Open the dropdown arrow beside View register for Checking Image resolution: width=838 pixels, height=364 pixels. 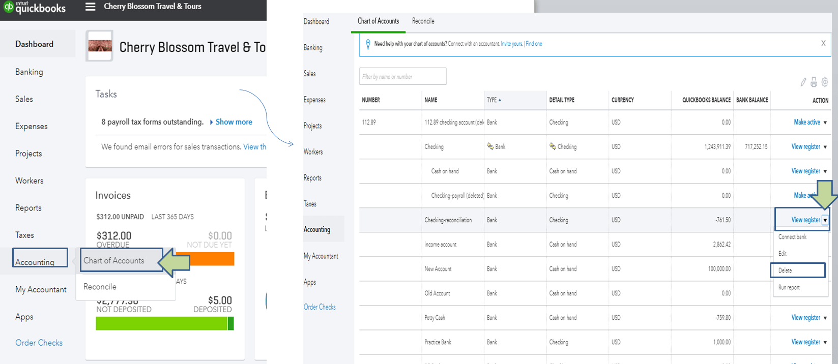click(x=825, y=147)
